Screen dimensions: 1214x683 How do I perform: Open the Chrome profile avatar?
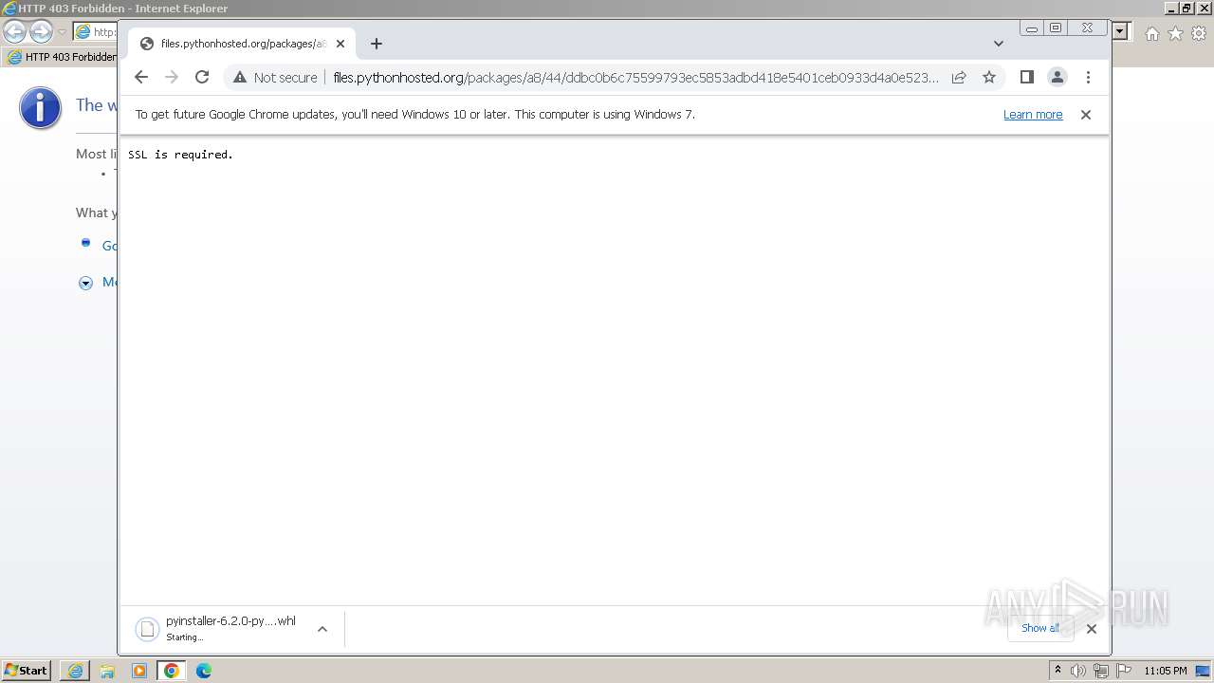pos(1058,77)
